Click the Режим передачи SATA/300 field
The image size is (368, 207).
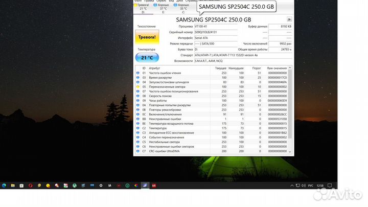coord(216,43)
